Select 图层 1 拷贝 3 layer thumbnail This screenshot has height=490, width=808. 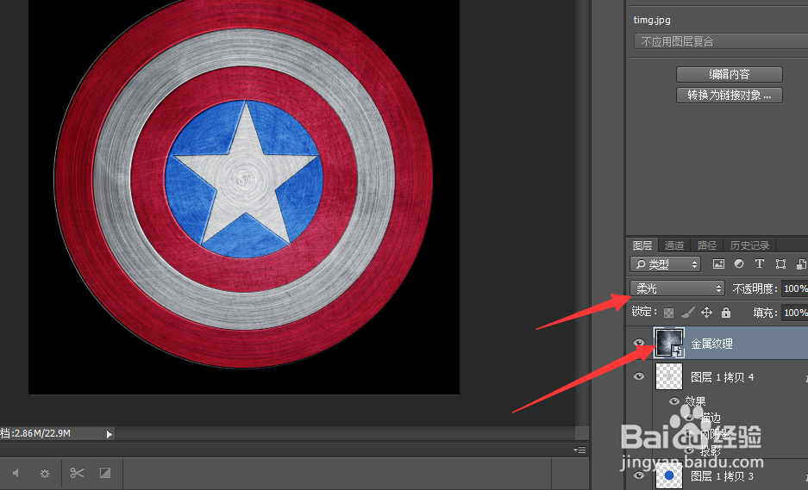tap(669, 475)
